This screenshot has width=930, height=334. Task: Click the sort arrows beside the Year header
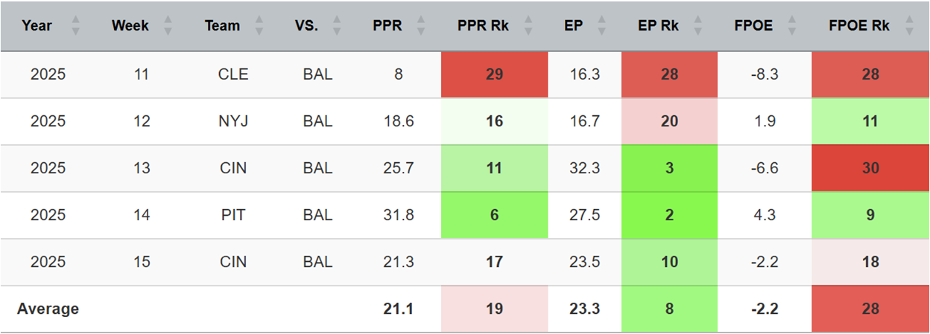click(75, 26)
